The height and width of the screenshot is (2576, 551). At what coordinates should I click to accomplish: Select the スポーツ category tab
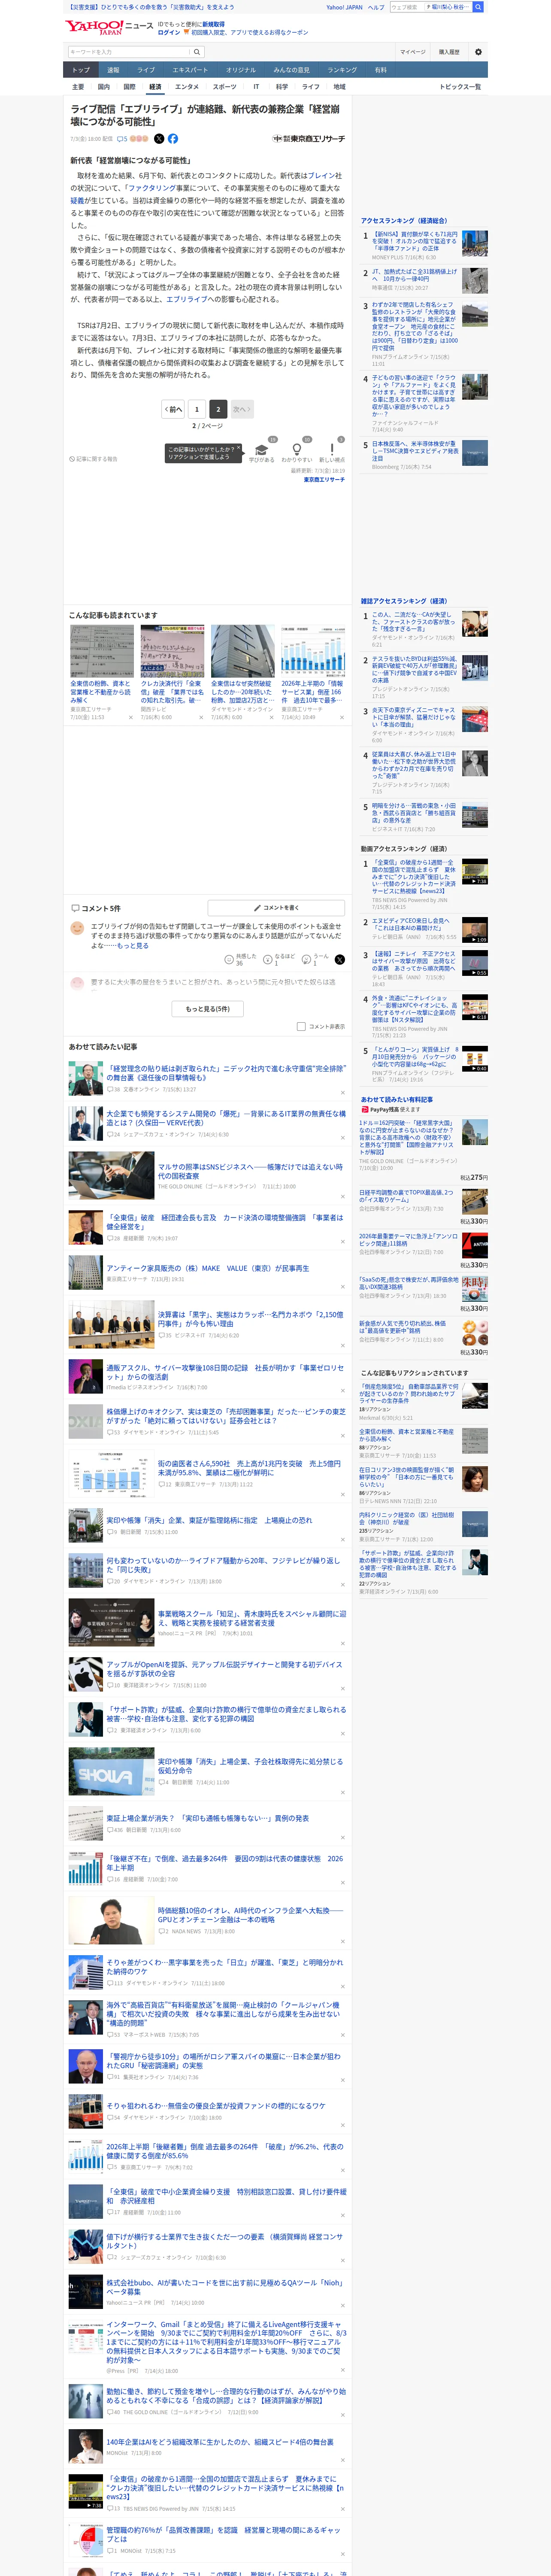225,87
